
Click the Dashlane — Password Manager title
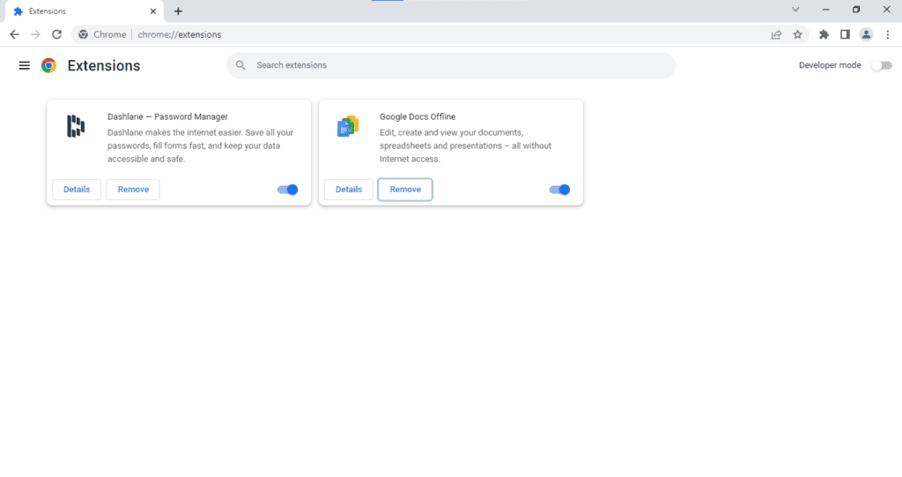pyautogui.click(x=167, y=116)
